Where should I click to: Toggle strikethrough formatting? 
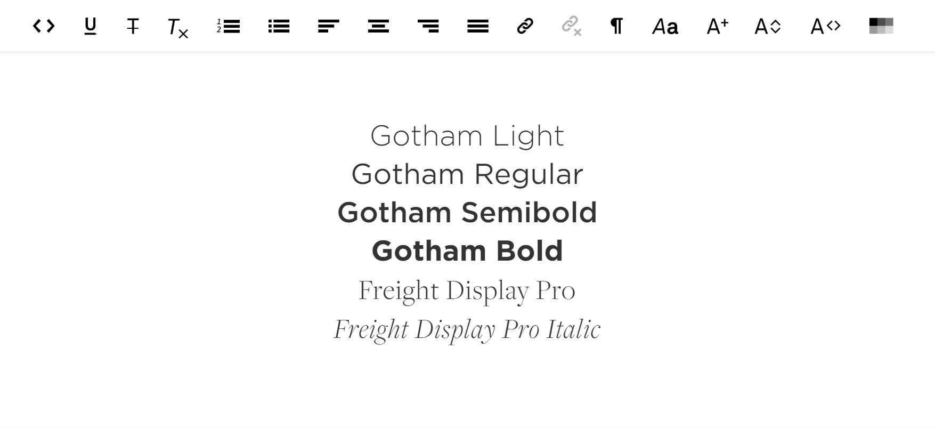133,26
